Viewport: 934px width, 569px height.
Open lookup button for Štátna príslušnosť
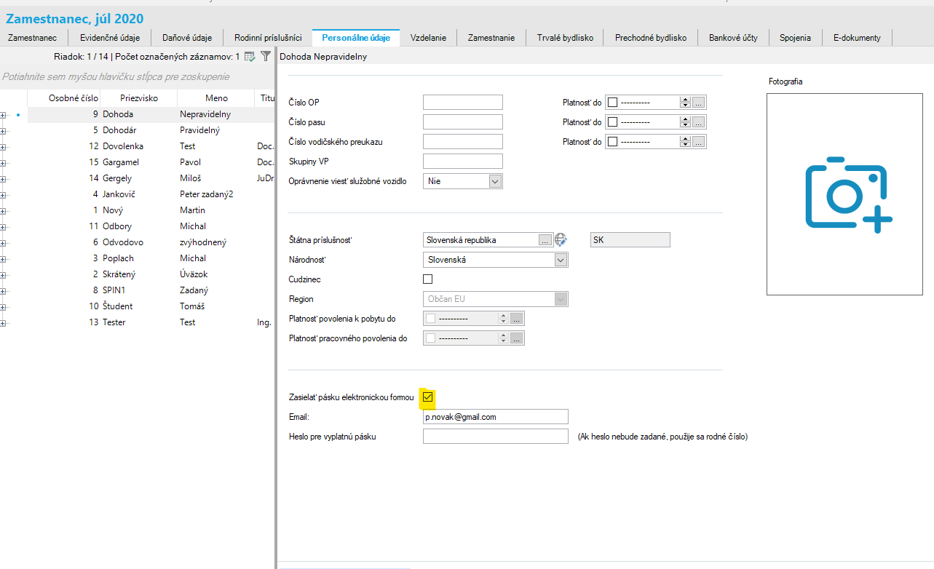click(545, 239)
